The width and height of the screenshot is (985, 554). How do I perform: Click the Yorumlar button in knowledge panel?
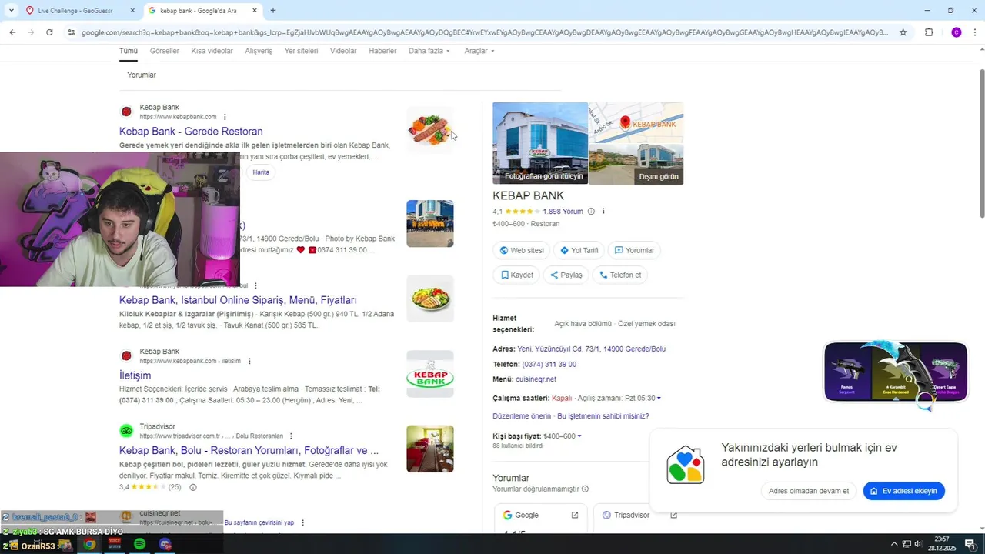pos(634,250)
